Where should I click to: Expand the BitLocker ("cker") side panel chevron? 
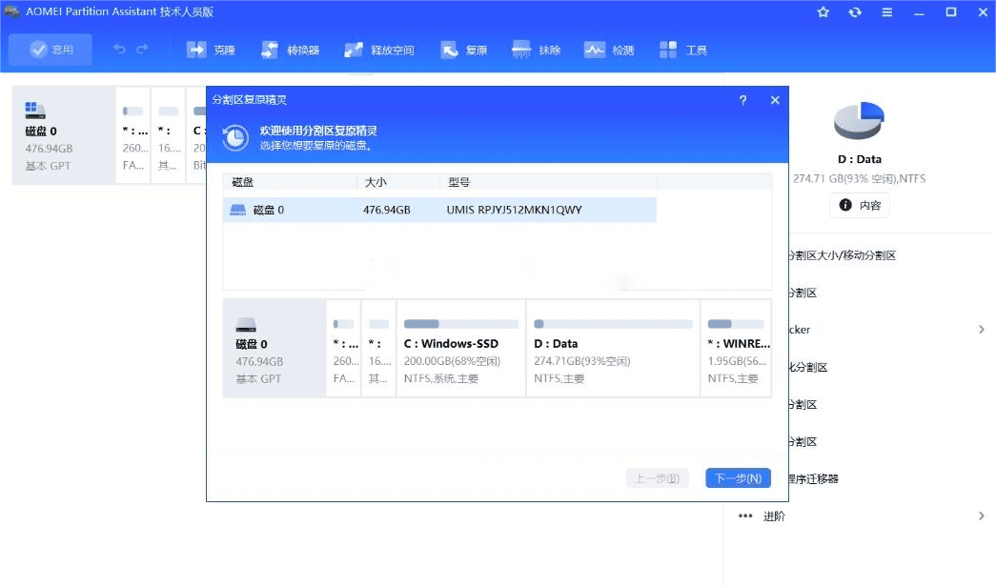982,330
